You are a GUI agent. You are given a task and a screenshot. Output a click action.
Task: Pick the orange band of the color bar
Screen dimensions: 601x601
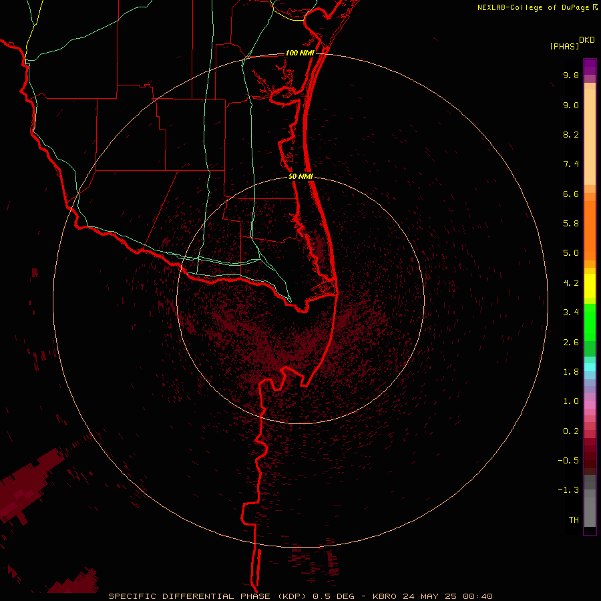click(x=590, y=230)
